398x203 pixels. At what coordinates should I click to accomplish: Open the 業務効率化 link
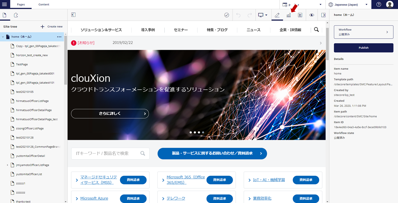pos(262,198)
